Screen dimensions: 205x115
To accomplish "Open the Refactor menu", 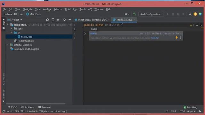I will click(x=58, y=9).
